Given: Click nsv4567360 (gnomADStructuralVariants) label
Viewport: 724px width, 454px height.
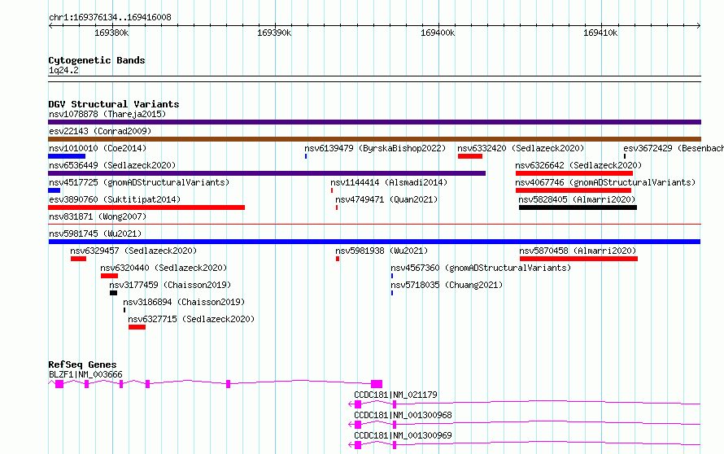Looking at the screenshot, I should coord(481,268).
